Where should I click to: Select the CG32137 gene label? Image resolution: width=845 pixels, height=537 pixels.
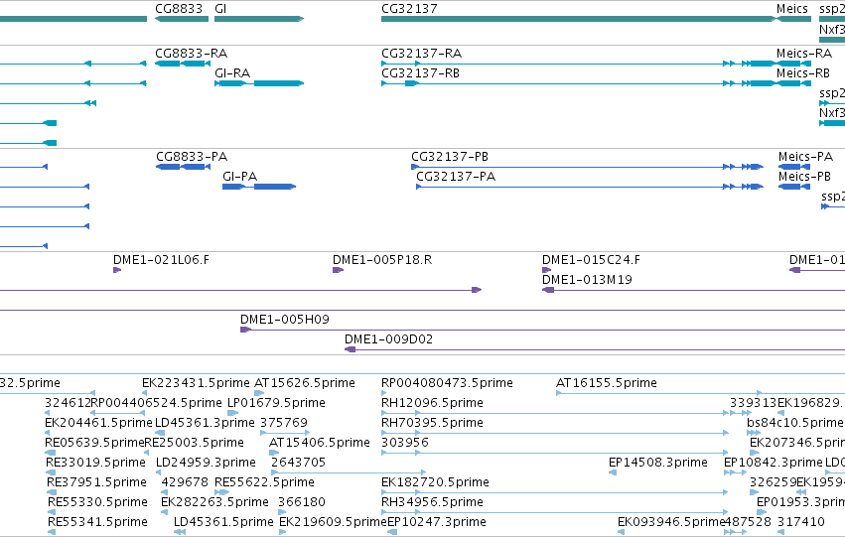[409, 9]
